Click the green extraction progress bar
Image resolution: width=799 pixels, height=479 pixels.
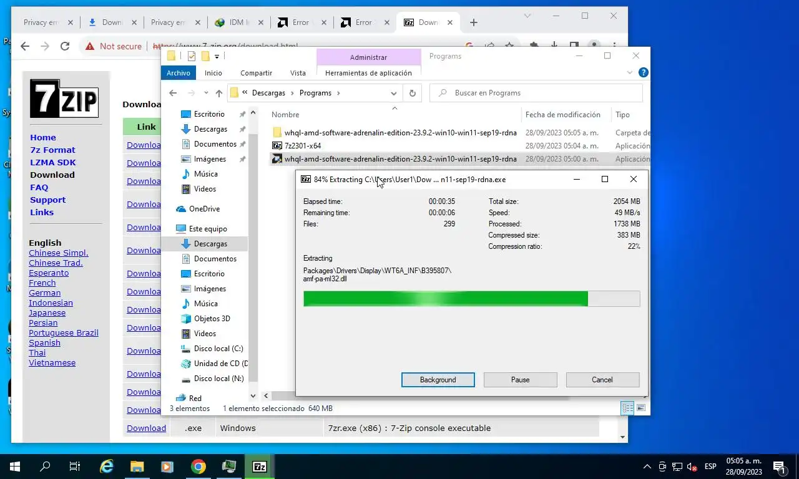[x=471, y=299]
